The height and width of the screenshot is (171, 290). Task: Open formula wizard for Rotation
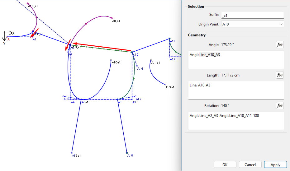pyautogui.click(x=279, y=105)
